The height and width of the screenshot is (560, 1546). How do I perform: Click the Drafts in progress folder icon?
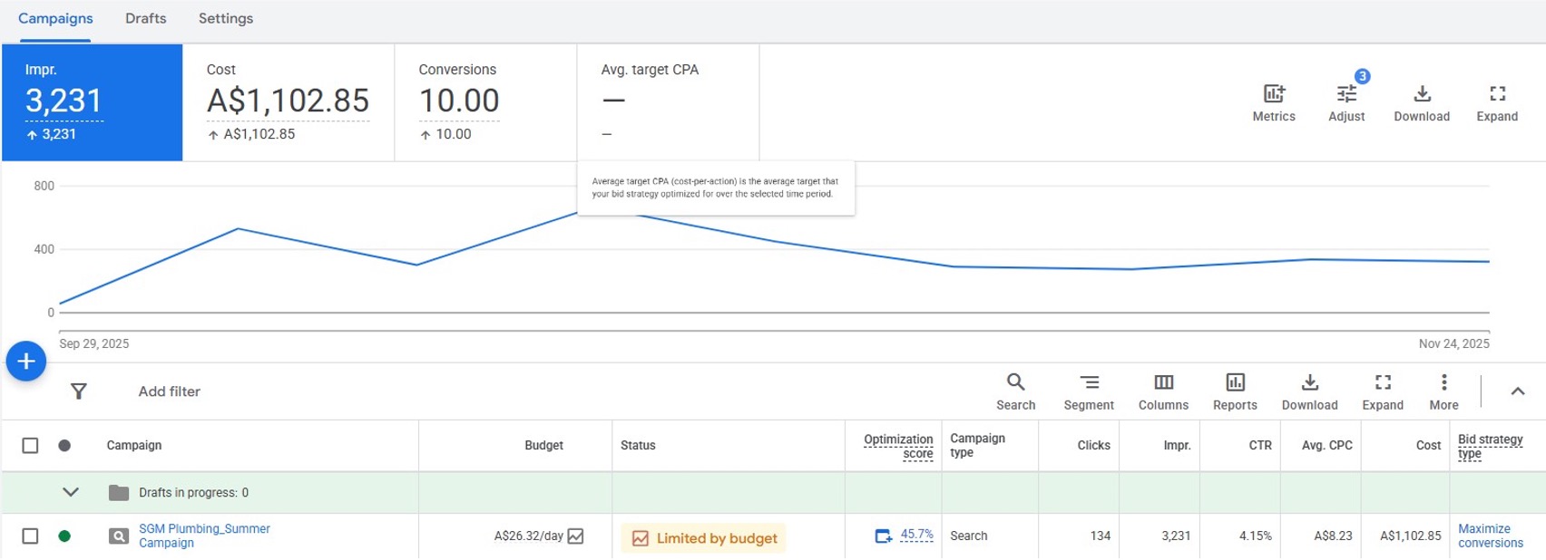[x=119, y=493]
